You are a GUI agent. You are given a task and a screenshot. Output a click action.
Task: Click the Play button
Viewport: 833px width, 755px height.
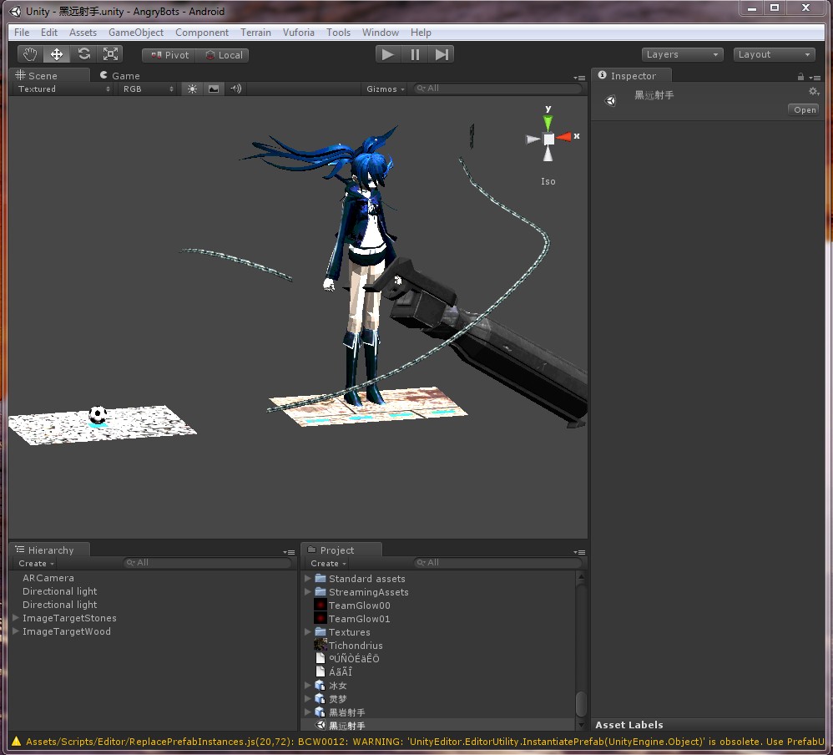388,54
